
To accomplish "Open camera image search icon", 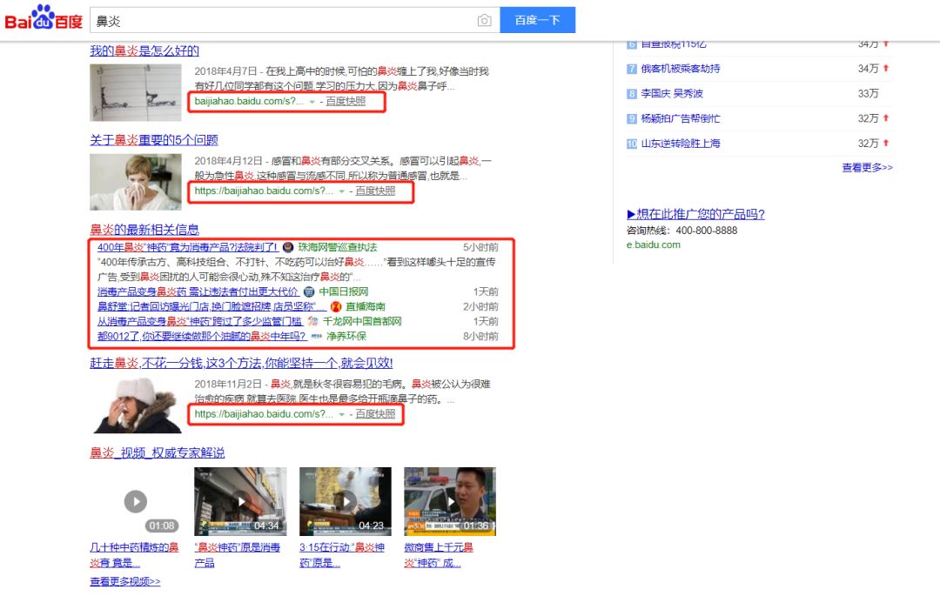I will [x=485, y=20].
